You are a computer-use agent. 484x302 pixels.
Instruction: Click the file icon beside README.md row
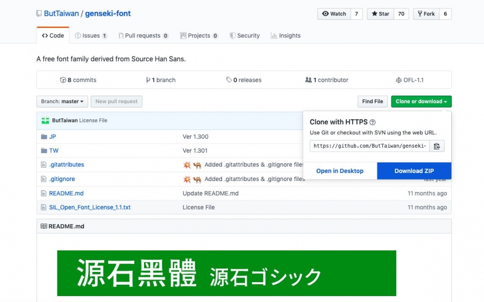[44, 193]
